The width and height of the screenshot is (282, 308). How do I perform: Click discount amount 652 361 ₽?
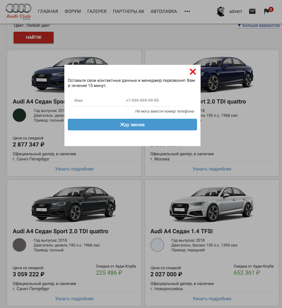(x=247, y=273)
